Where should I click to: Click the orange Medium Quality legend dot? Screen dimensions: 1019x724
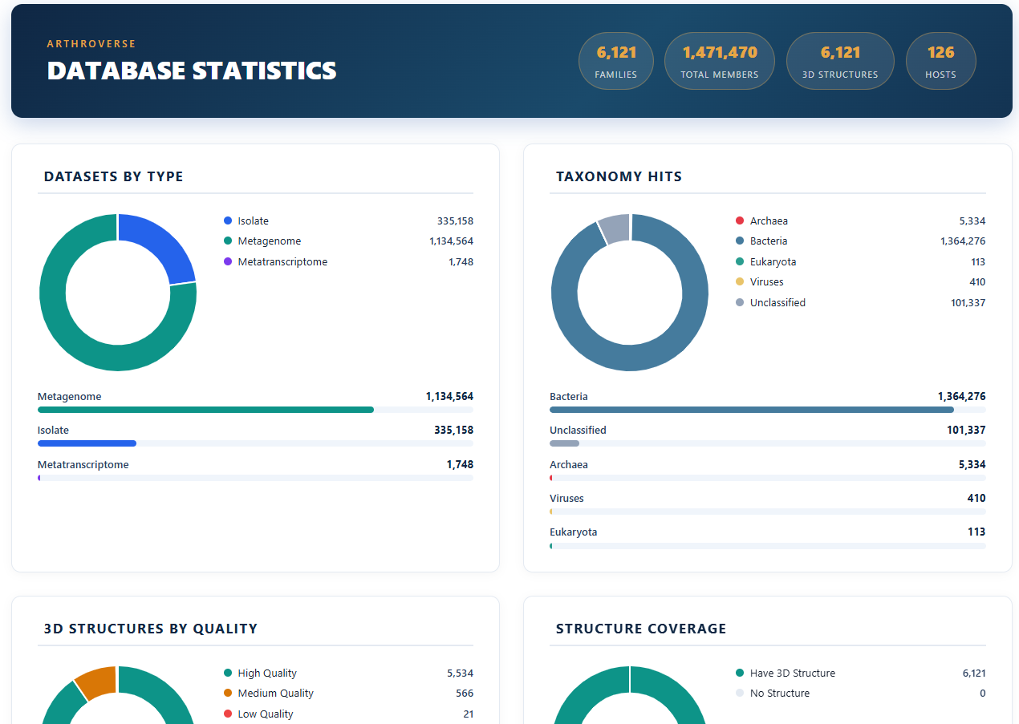click(228, 693)
